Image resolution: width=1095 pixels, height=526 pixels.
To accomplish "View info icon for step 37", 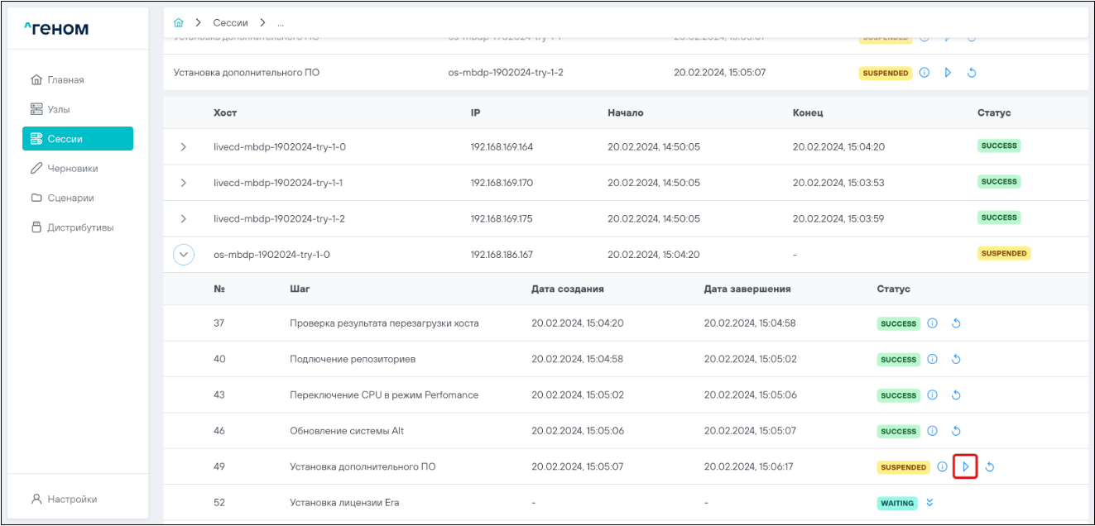I will pyautogui.click(x=932, y=323).
